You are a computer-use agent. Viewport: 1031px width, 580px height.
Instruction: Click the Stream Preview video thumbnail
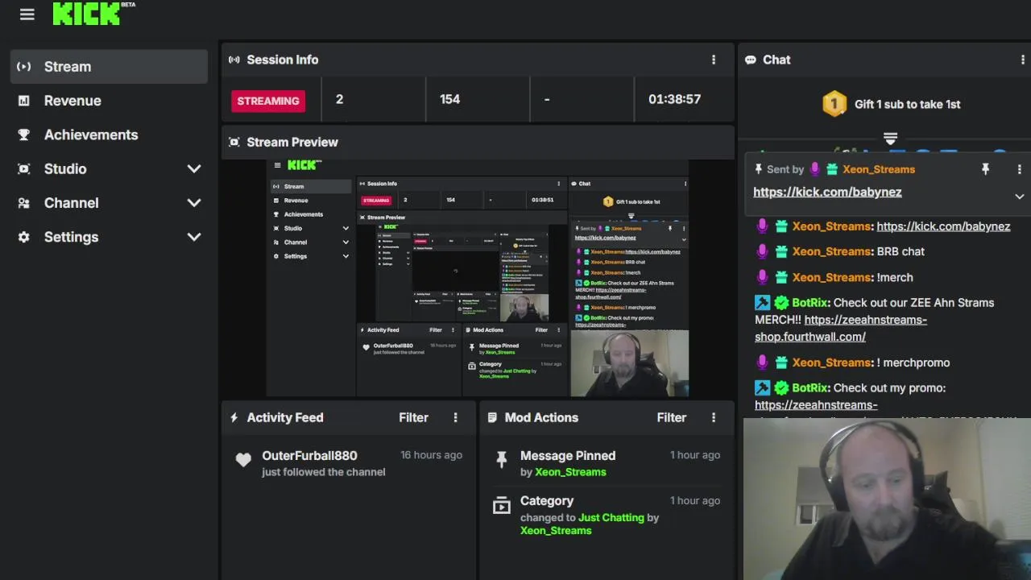pos(478,278)
